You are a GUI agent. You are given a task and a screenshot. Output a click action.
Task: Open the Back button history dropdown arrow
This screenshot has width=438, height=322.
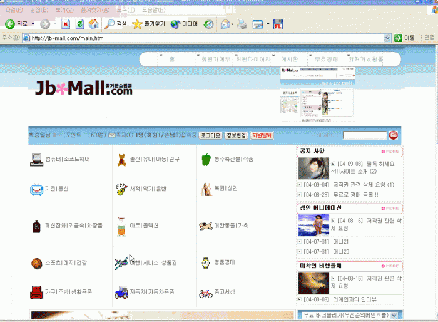[33, 24]
